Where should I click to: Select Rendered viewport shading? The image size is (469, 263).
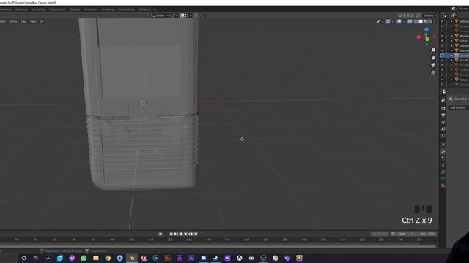pyautogui.click(x=430, y=21)
